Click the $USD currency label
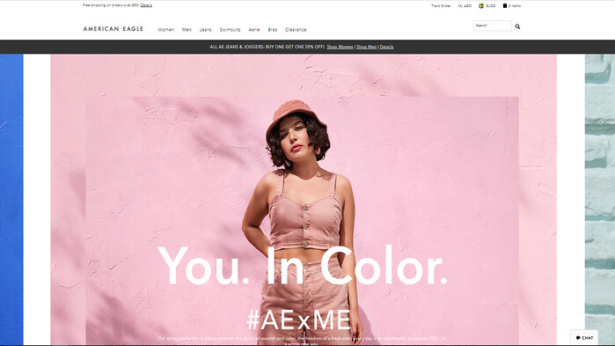This screenshot has width=615, height=346. (x=491, y=6)
